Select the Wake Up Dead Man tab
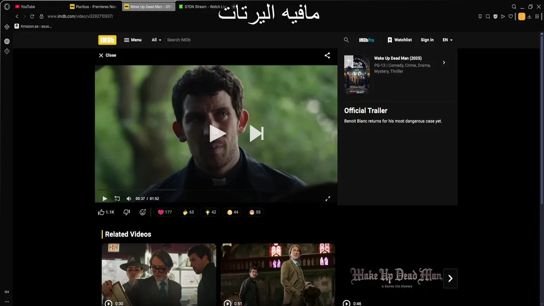 coord(148,7)
